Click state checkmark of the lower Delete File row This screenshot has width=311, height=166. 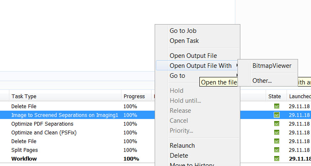277,141
